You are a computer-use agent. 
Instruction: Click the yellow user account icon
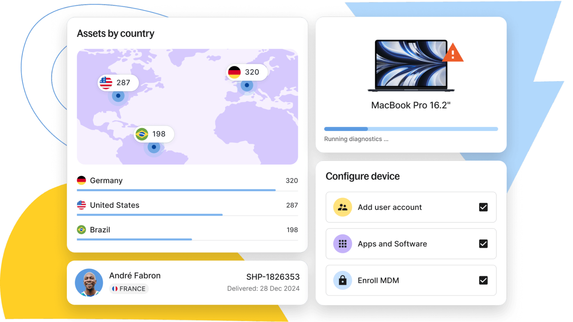(343, 207)
